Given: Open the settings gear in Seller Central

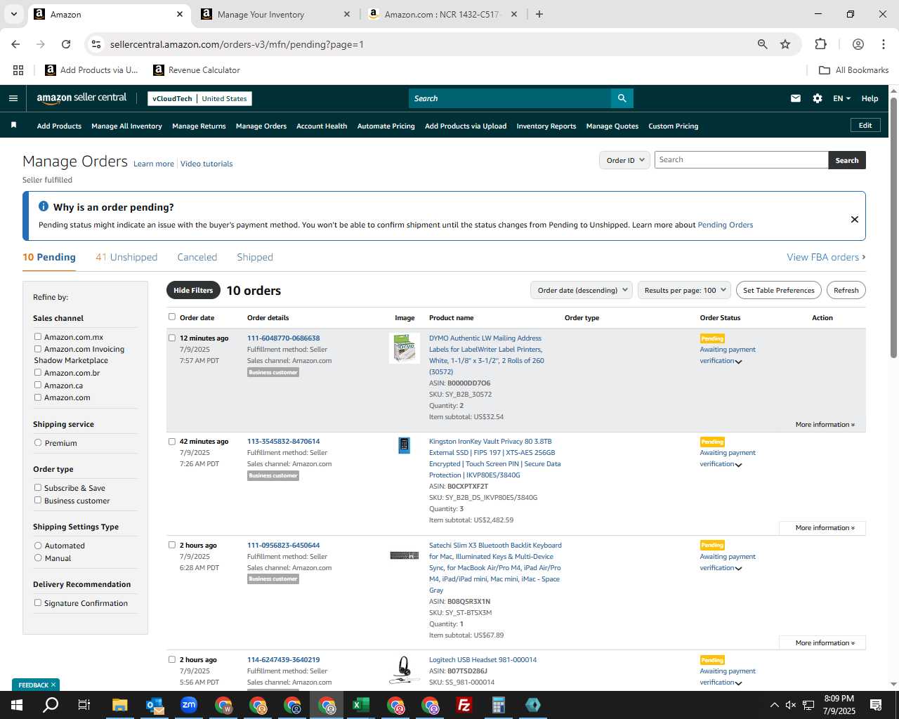Looking at the screenshot, I should point(818,98).
